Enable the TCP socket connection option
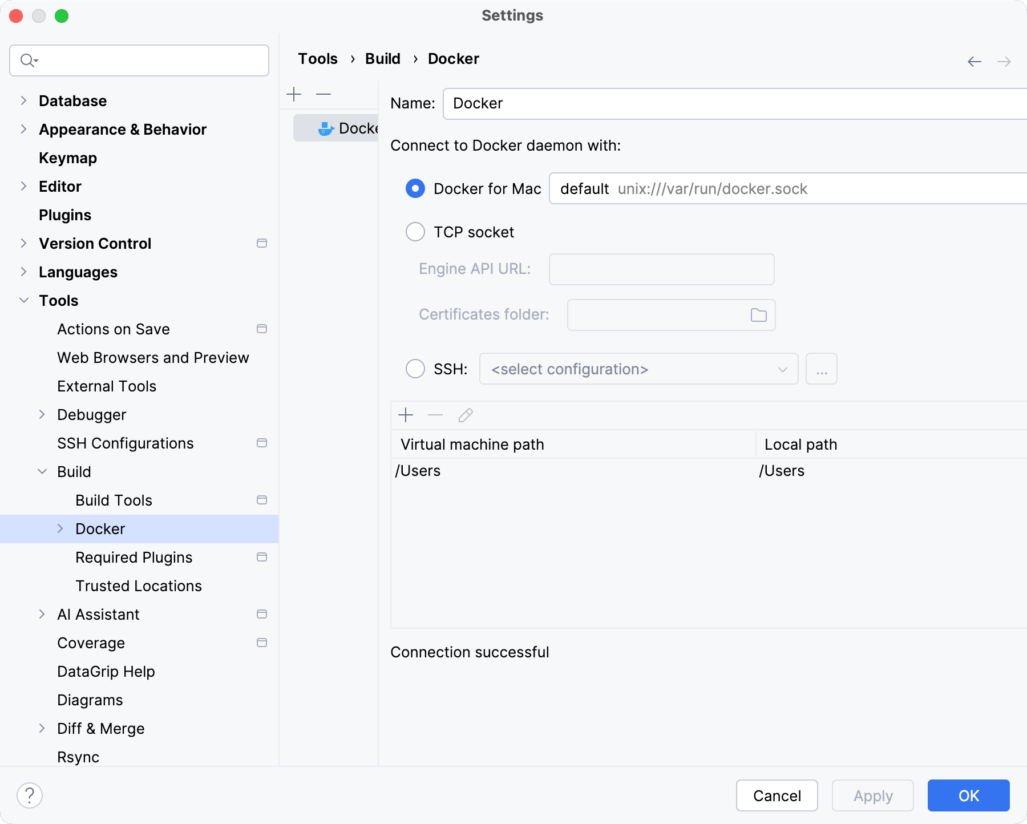Image resolution: width=1027 pixels, height=824 pixels. point(415,232)
